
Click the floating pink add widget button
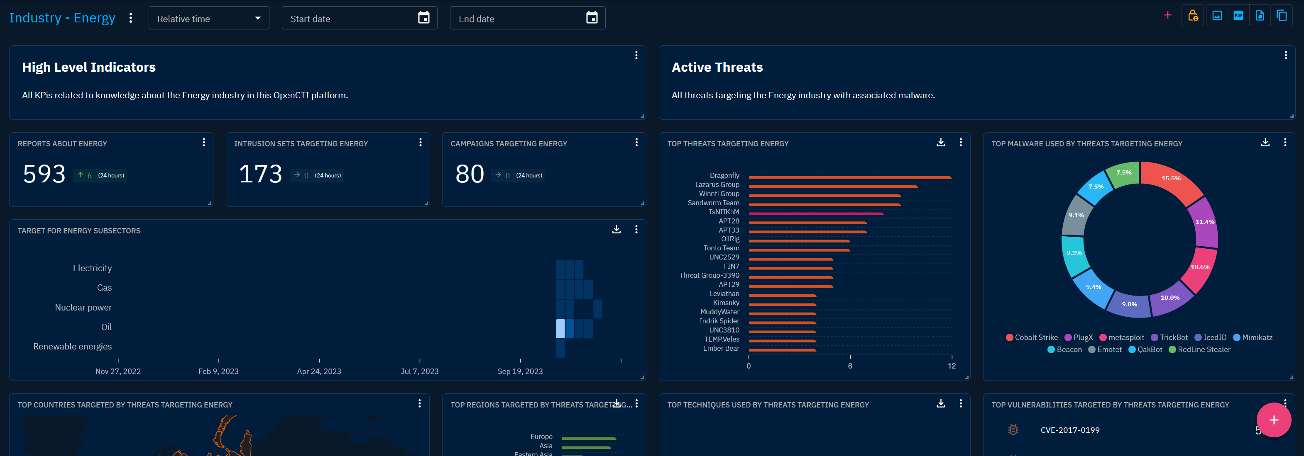[1274, 420]
